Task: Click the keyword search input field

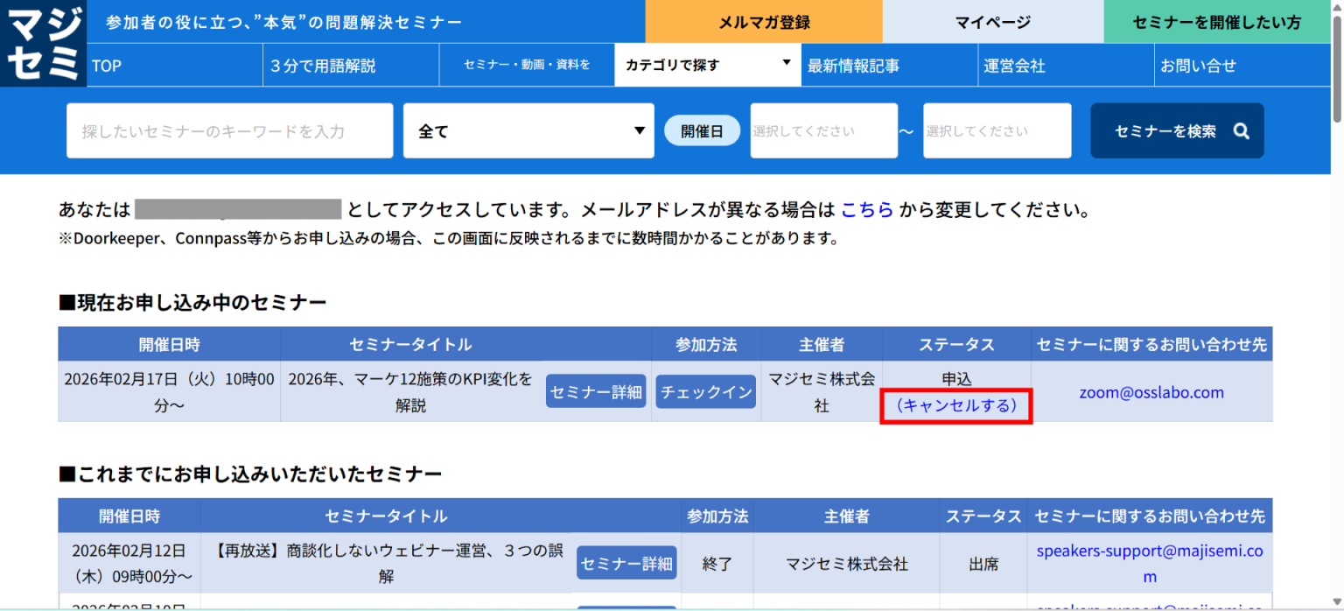Action: click(229, 131)
